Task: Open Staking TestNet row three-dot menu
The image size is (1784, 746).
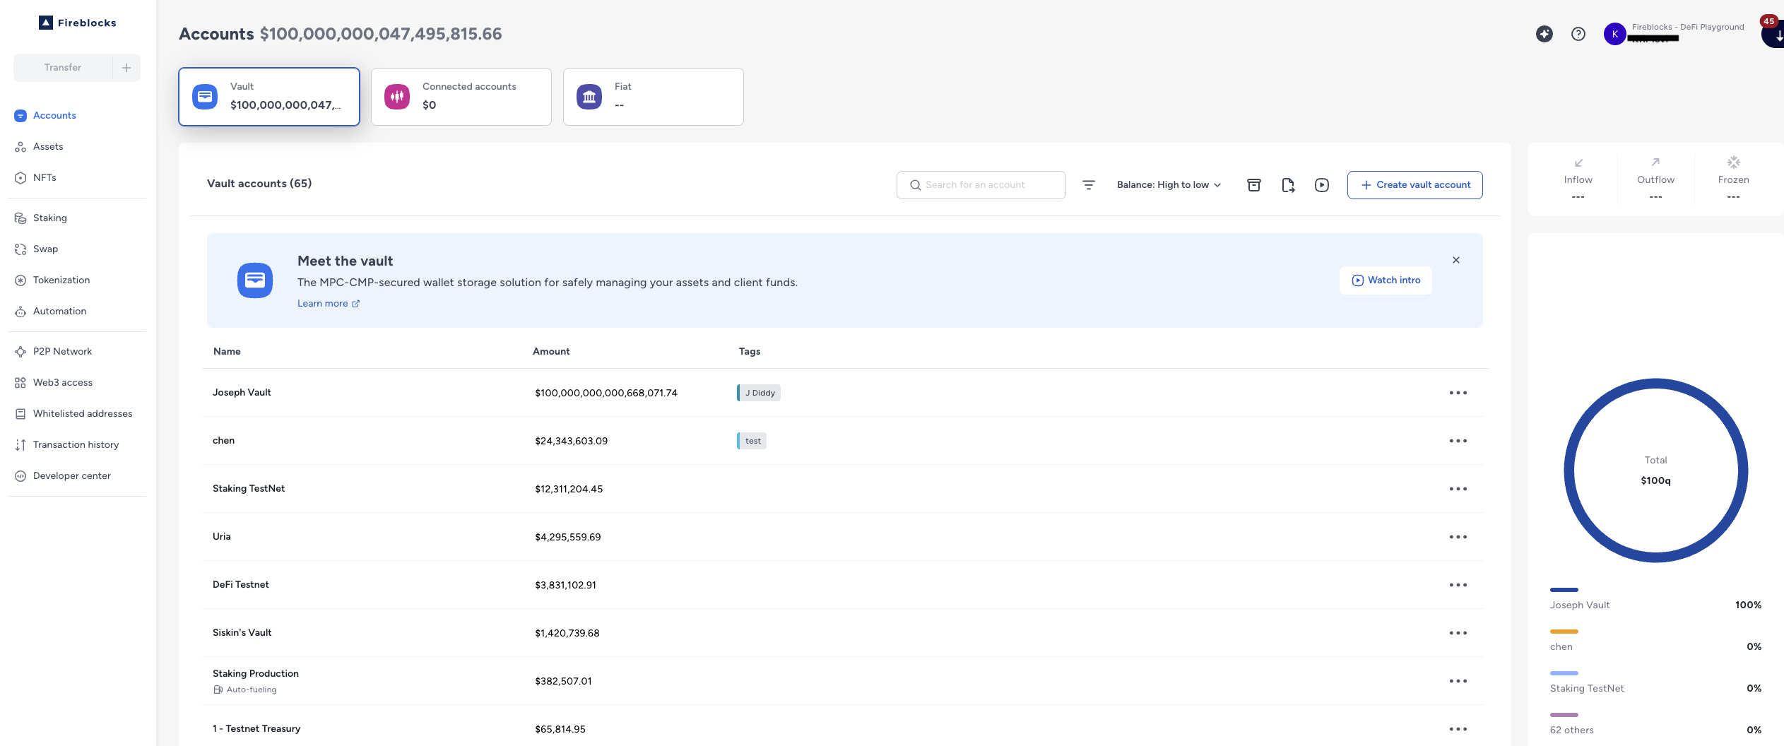Action: coord(1458,489)
